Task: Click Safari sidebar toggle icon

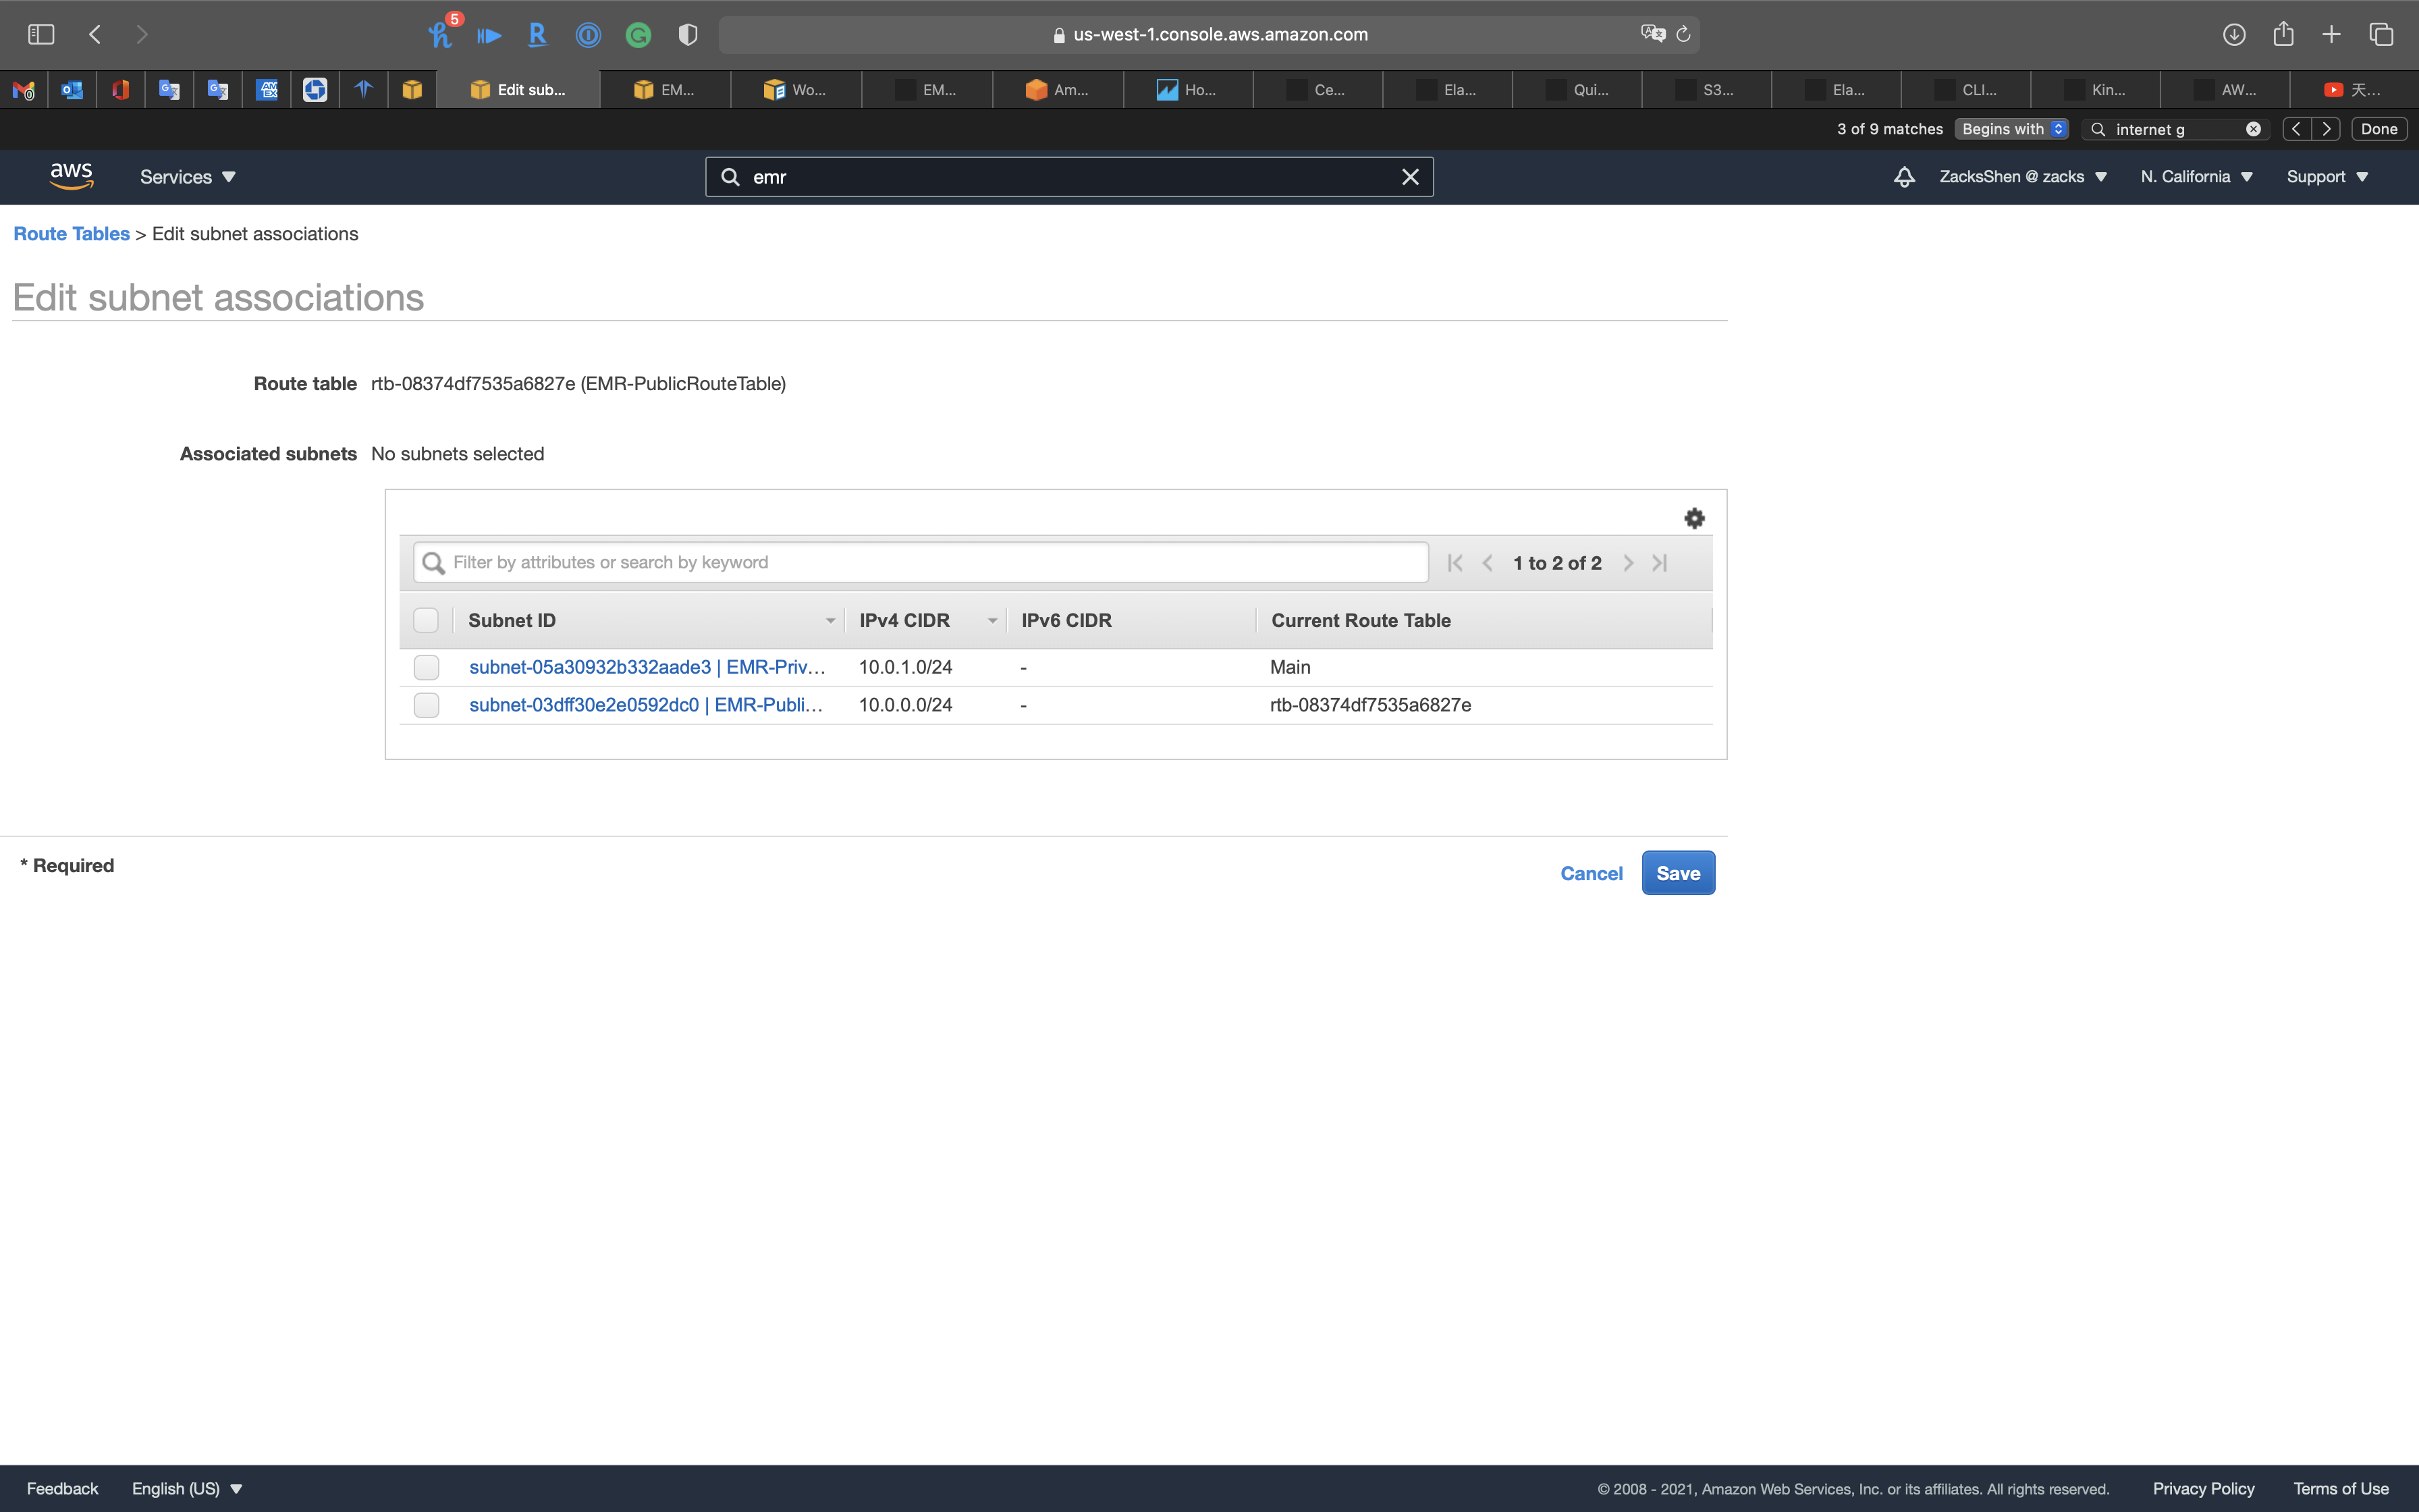Action: 41,35
